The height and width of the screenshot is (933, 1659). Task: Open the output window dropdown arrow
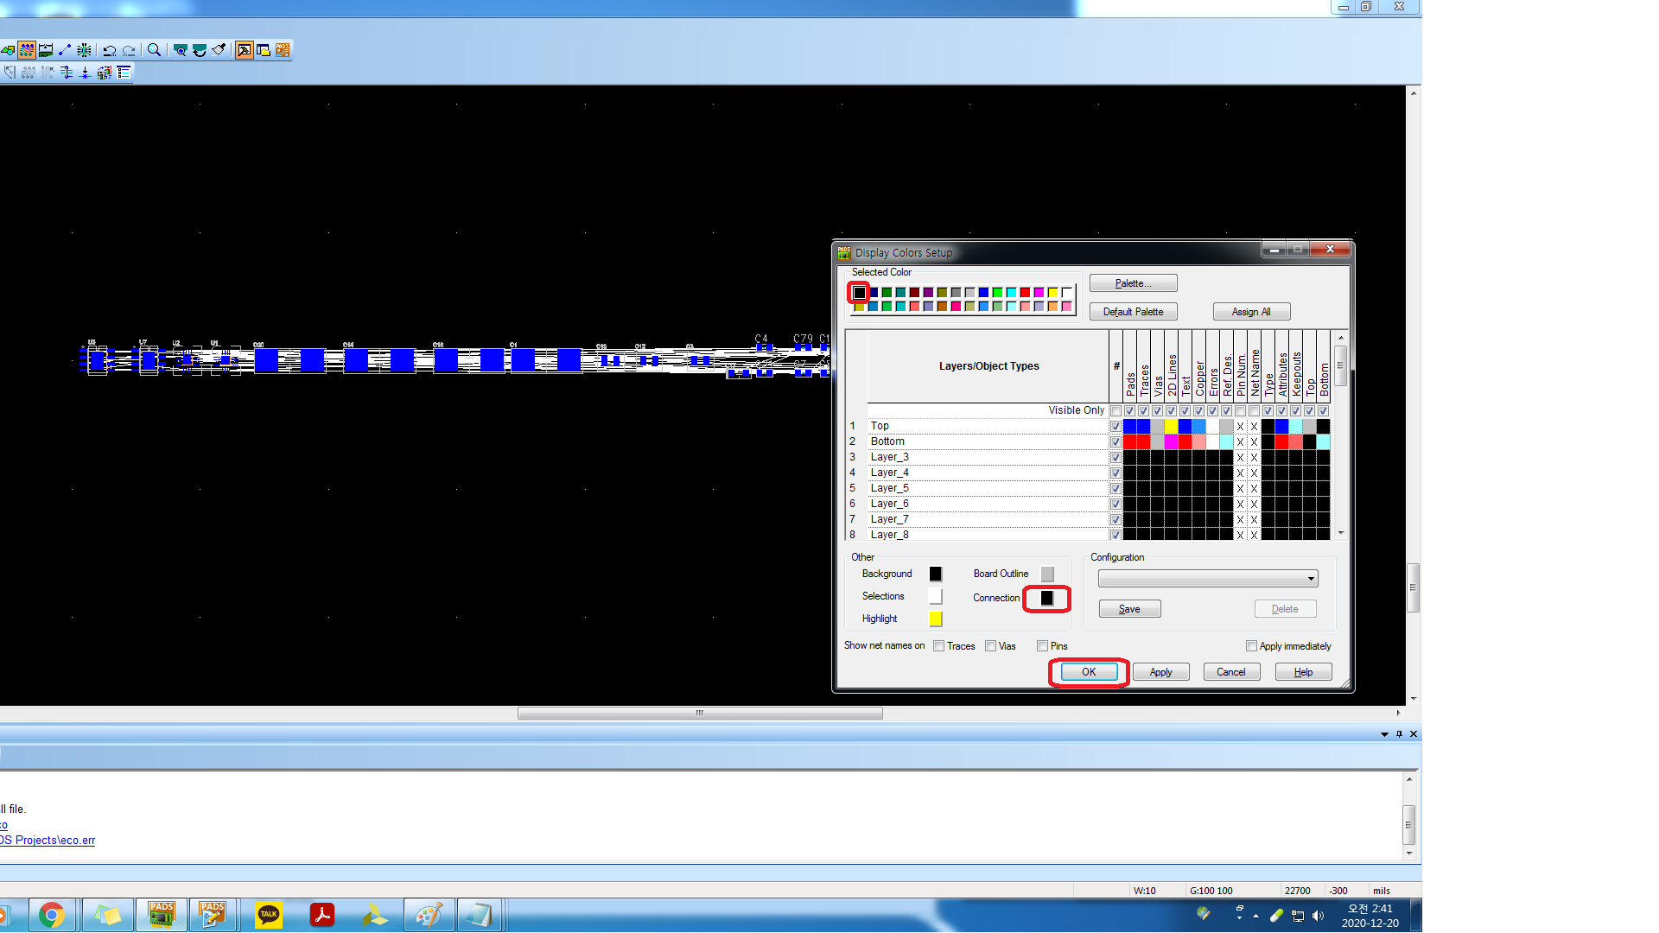pos(1384,734)
